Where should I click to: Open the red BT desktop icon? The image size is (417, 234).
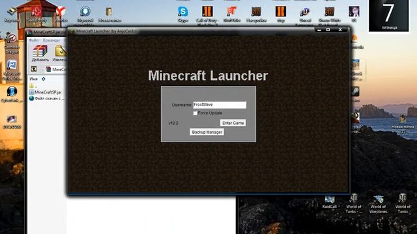232,14
